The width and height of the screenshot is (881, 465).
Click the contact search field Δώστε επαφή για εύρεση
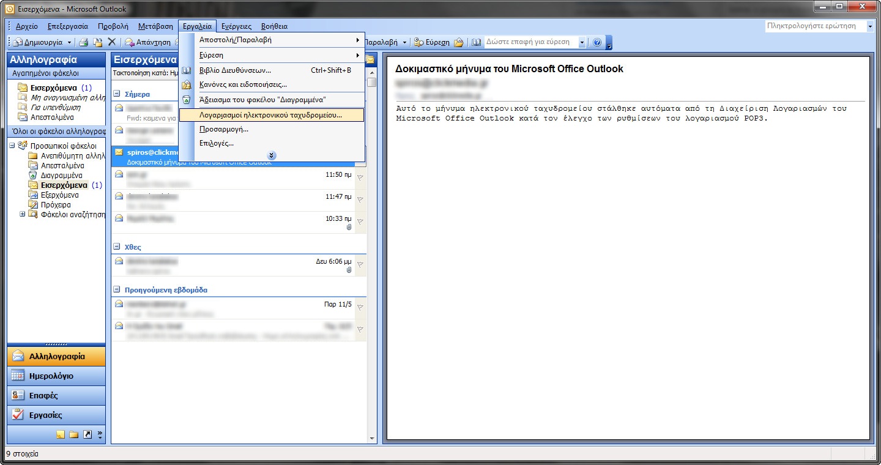[531, 42]
